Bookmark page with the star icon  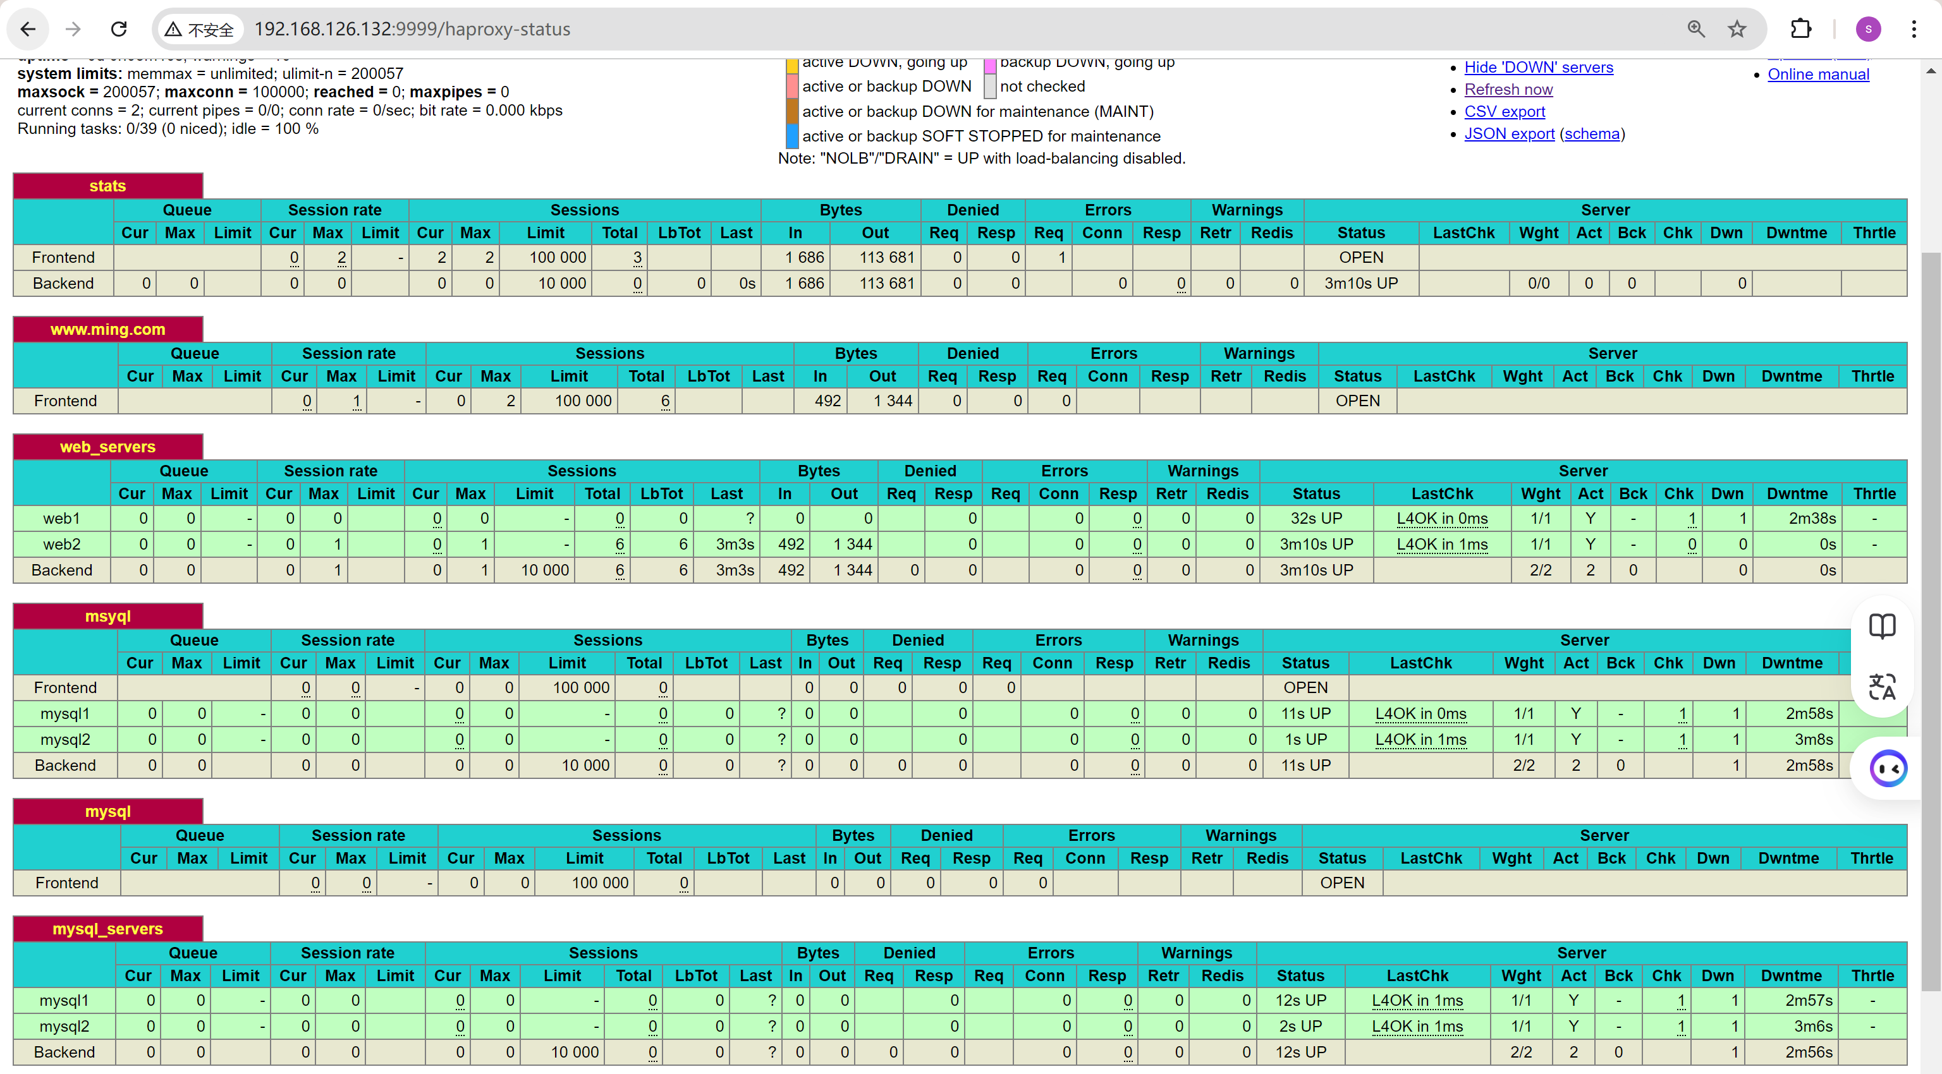(1737, 29)
